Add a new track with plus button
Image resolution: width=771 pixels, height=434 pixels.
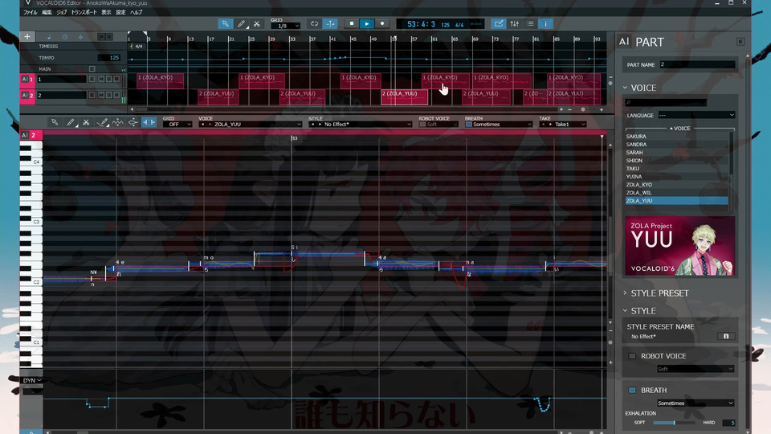coord(27,36)
